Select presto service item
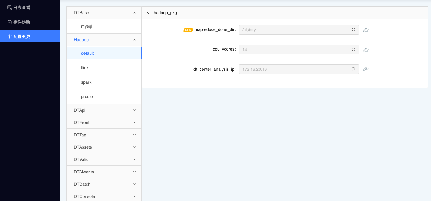 (87, 97)
